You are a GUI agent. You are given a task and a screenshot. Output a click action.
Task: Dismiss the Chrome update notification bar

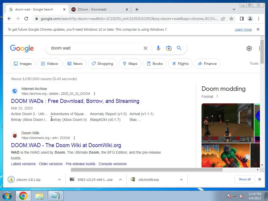[258, 29]
